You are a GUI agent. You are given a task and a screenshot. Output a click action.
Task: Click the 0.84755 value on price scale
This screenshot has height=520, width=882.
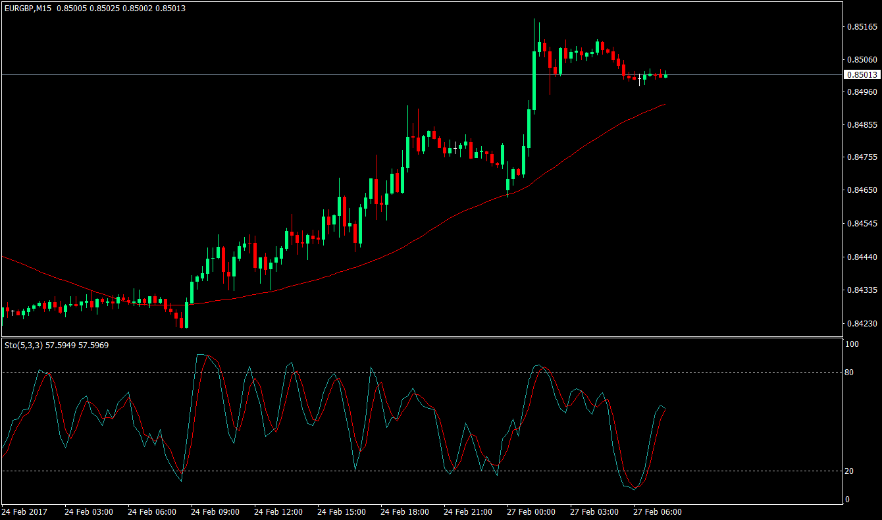[x=862, y=157]
